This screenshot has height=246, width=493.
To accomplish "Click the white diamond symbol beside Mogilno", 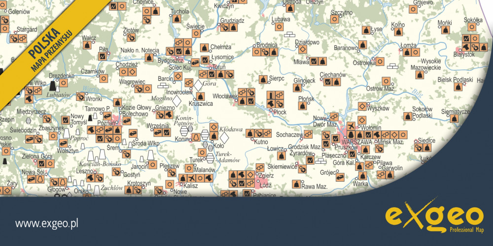I will pyautogui.click(x=177, y=101).
